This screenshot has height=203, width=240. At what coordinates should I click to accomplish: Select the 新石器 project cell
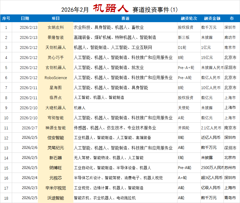pyautogui.click(x=56, y=158)
